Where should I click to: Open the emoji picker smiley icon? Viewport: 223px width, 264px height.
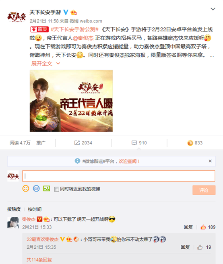(x=26, y=188)
